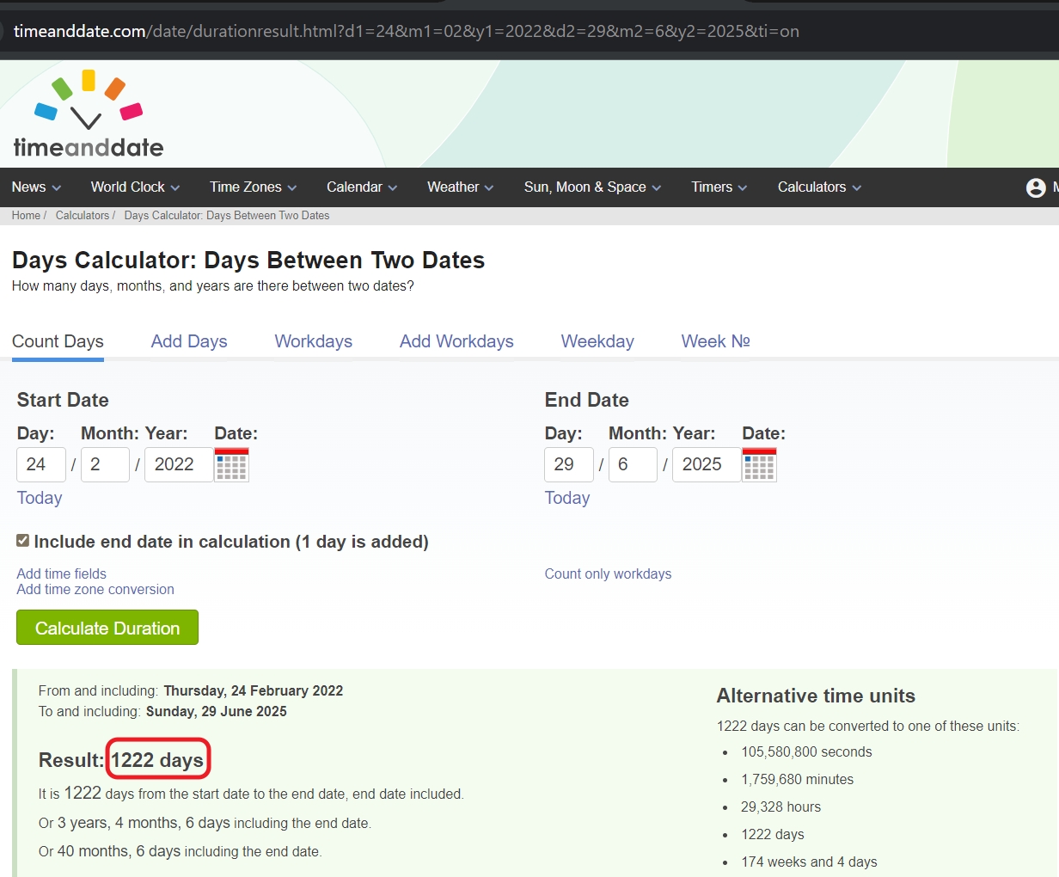Click the browser address bar URL
The height and width of the screenshot is (877, 1059).
coord(407,31)
